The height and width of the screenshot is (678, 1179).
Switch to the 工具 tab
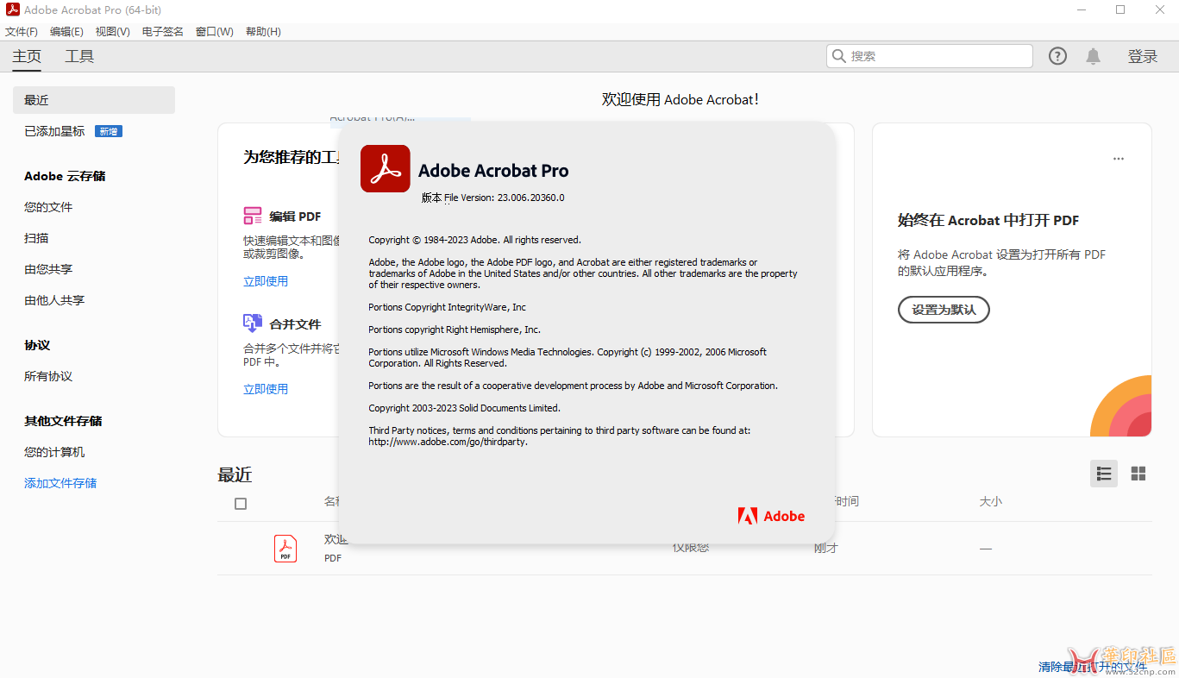[79, 56]
